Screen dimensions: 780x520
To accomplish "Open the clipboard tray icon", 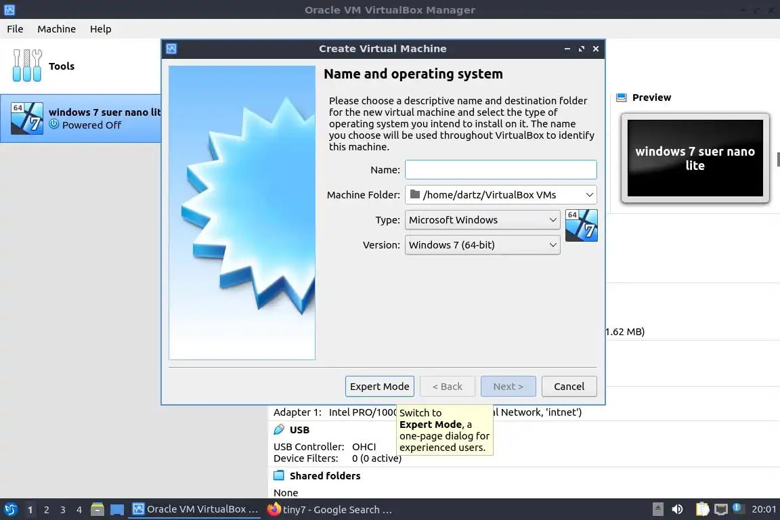I will tap(702, 509).
